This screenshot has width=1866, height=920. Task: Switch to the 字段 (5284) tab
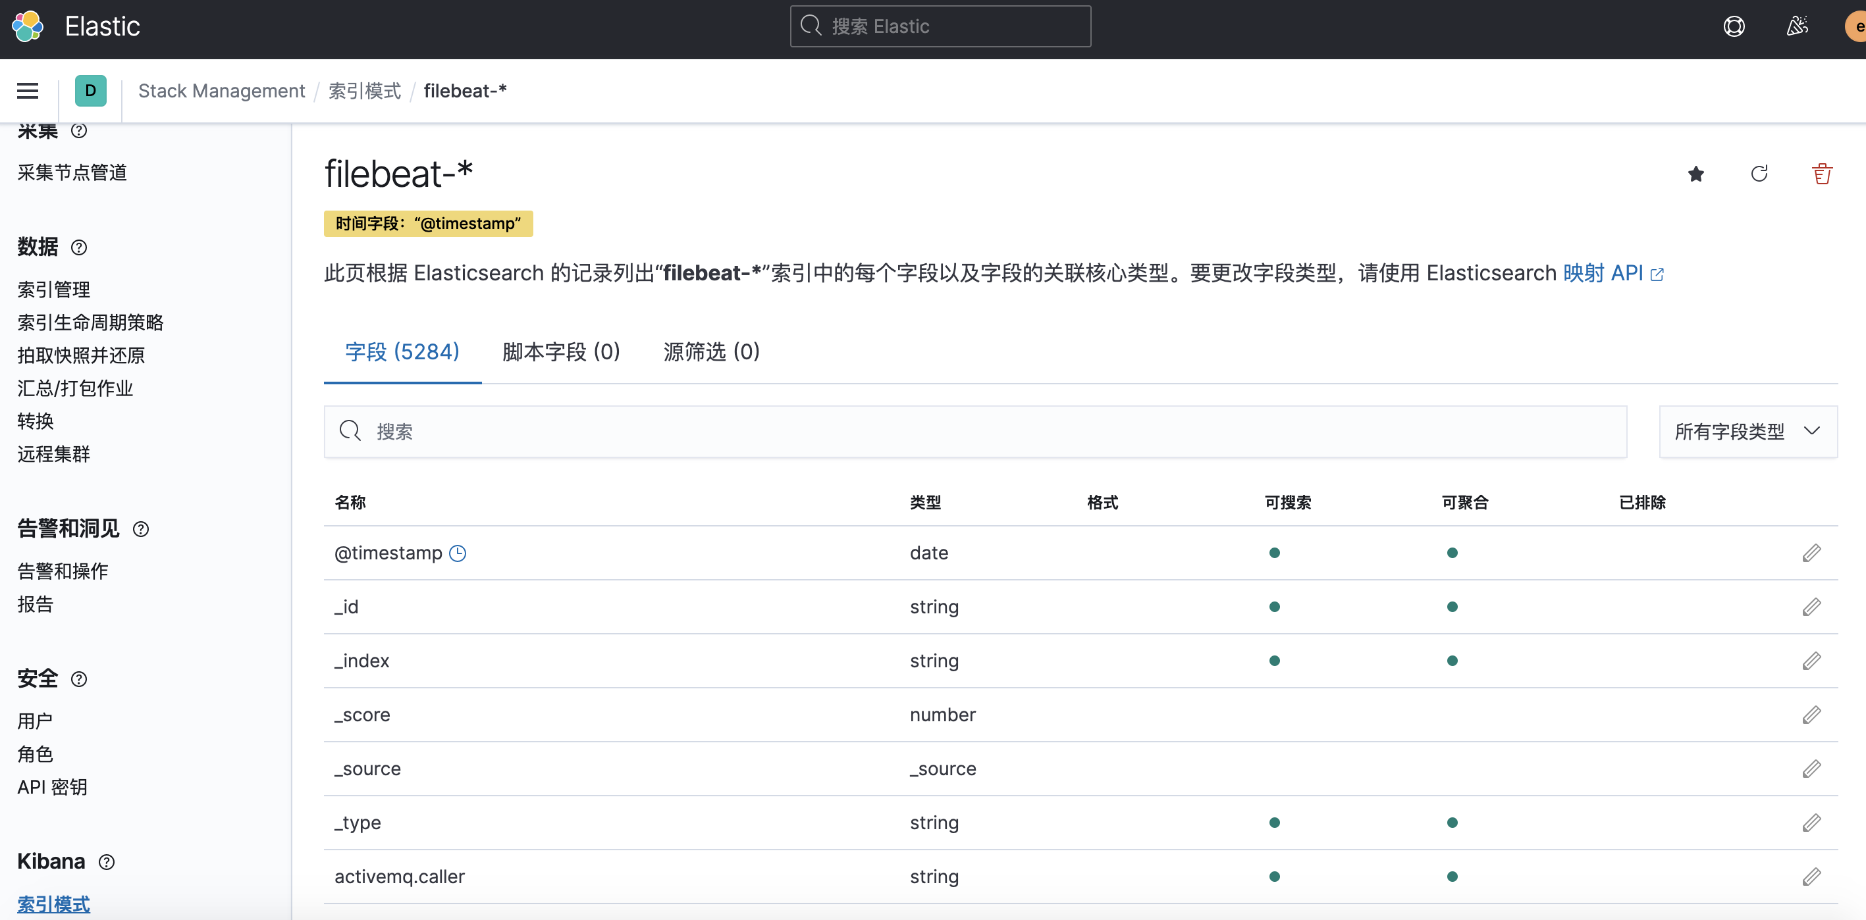(403, 352)
